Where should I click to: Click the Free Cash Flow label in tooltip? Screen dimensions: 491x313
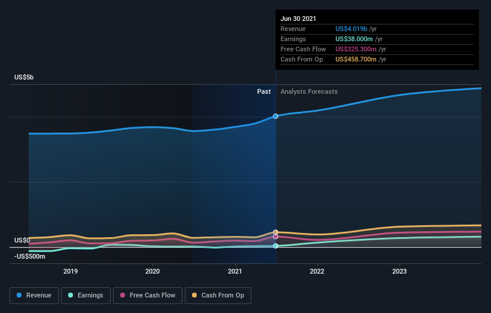pyautogui.click(x=303, y=49)
